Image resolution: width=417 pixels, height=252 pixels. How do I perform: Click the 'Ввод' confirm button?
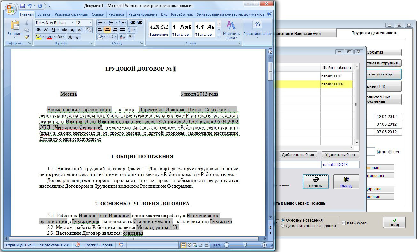coord(394,223)
